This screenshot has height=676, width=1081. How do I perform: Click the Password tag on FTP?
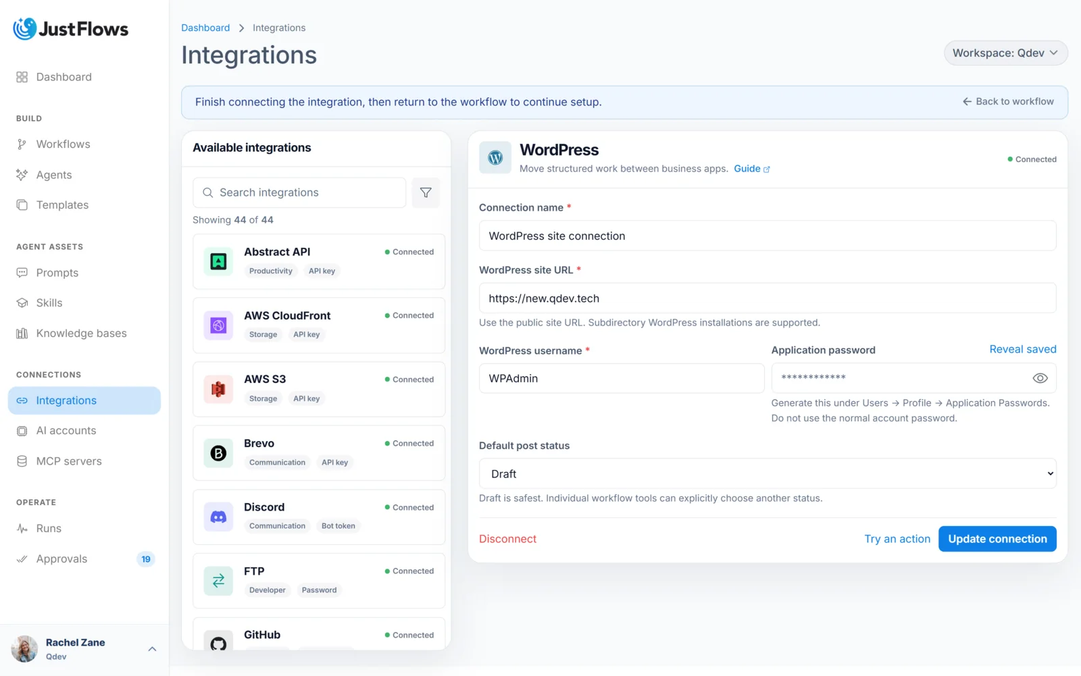[319, 590]
